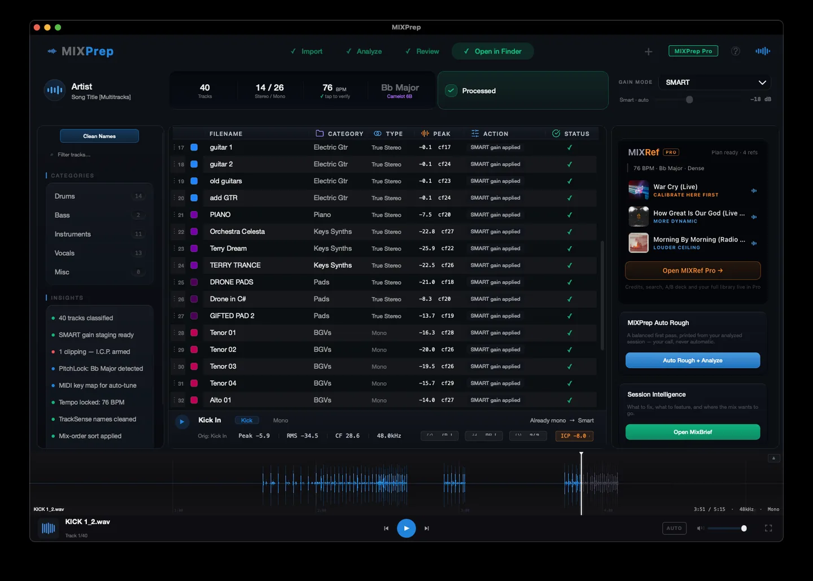This screenshot has height=581, width=813.
Task: Open the help question mark icon
Action: (736, 51)
